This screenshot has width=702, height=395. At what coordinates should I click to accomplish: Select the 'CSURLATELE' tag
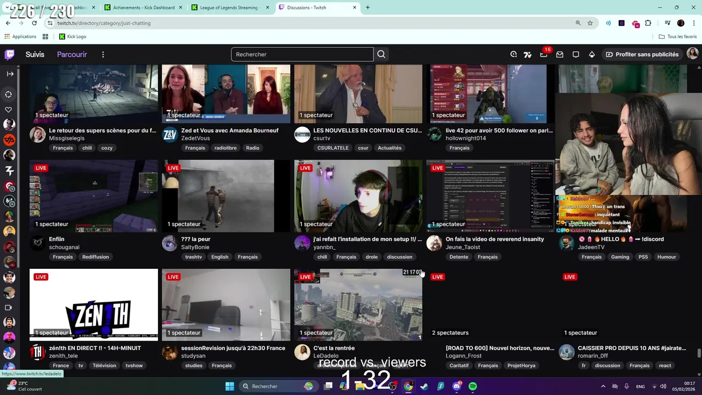point(333,148)
